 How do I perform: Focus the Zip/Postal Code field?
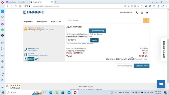pos(77,31)
